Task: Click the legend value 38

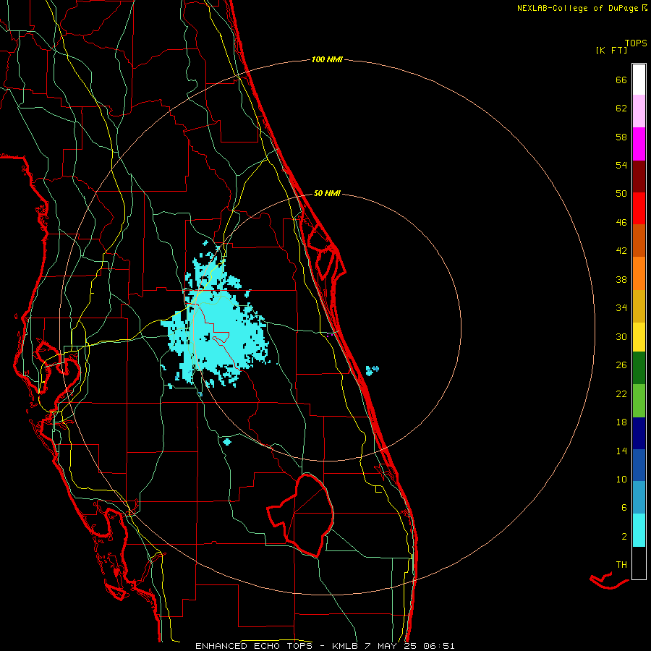Action: [x=621, y=279]
